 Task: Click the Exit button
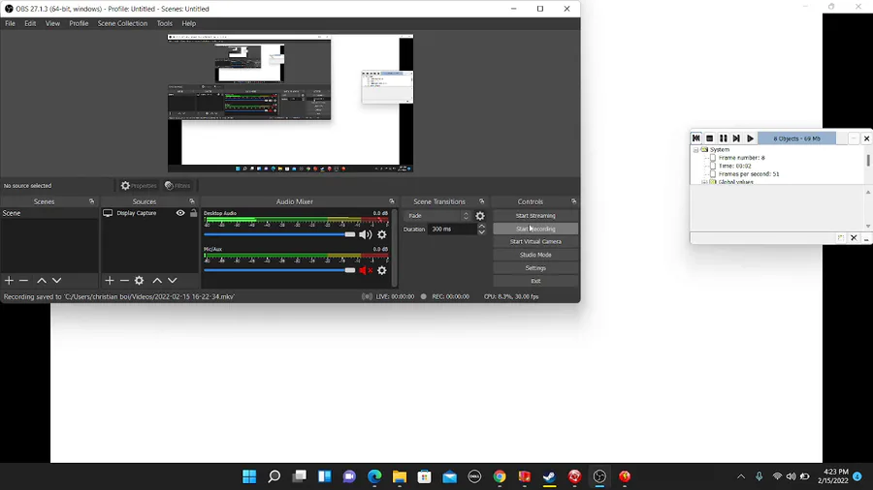[x=535, y=281]
